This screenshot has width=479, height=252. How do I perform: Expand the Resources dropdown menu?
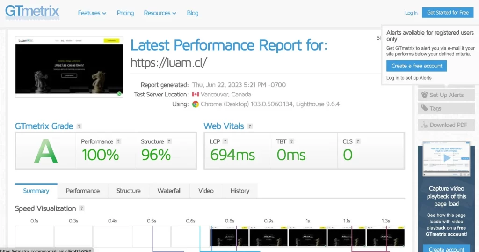[x=160, y=13]
